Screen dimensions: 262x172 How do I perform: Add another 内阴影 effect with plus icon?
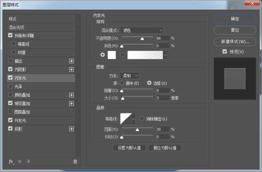tap(71, 69)
